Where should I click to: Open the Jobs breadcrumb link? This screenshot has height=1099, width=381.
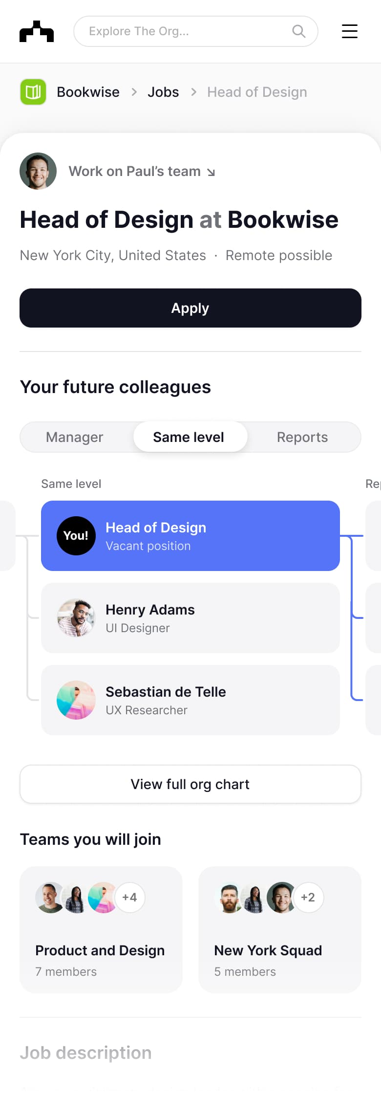(163, 92)
